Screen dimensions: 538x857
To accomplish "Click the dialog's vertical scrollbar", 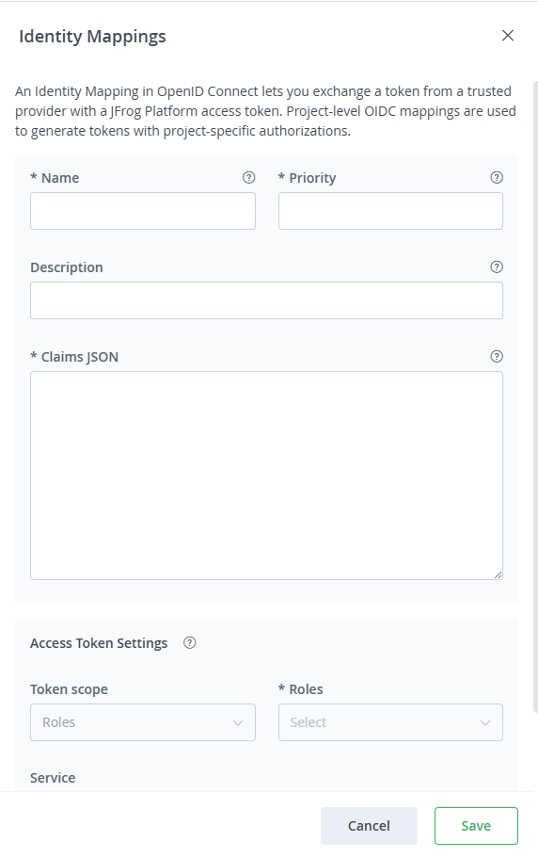I will point(535,396).
